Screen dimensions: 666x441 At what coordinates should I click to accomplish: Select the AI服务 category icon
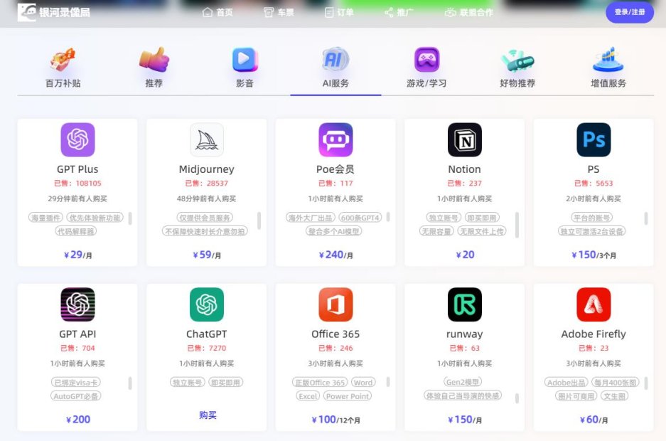(x=335, y=60)
